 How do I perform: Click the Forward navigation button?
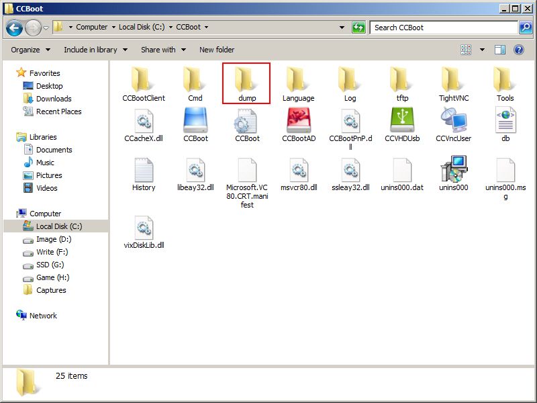(33, 28)
